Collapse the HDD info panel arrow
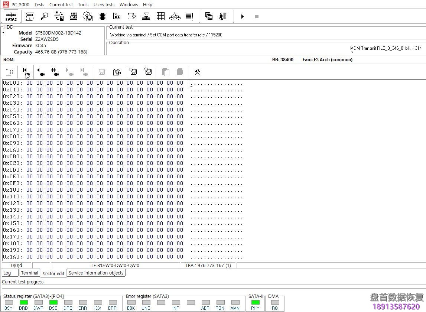The image size is (426, 312). (3, 32)
